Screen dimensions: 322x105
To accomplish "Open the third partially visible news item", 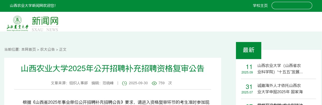I will pyautogui.click(x=280, y=104).
